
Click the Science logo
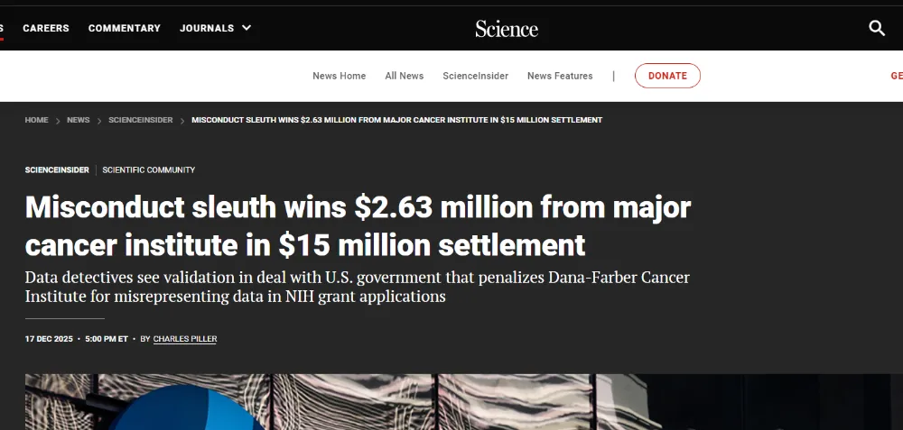[x=507, y=29]
